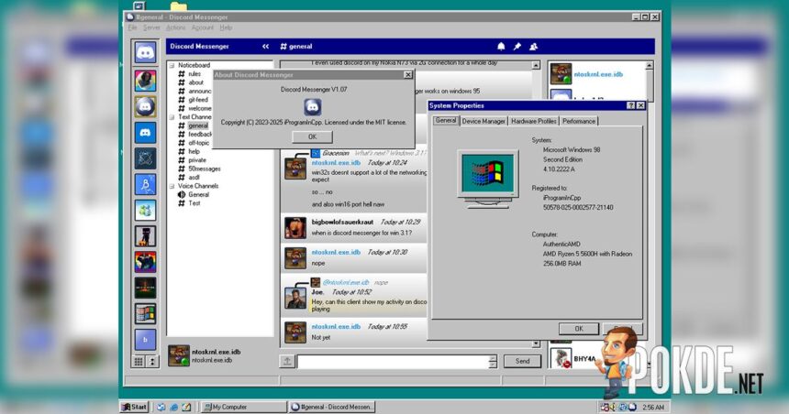The width and height of the screenshot is (789, 414).
Task: Click the Send button
Action: [522, 361]
